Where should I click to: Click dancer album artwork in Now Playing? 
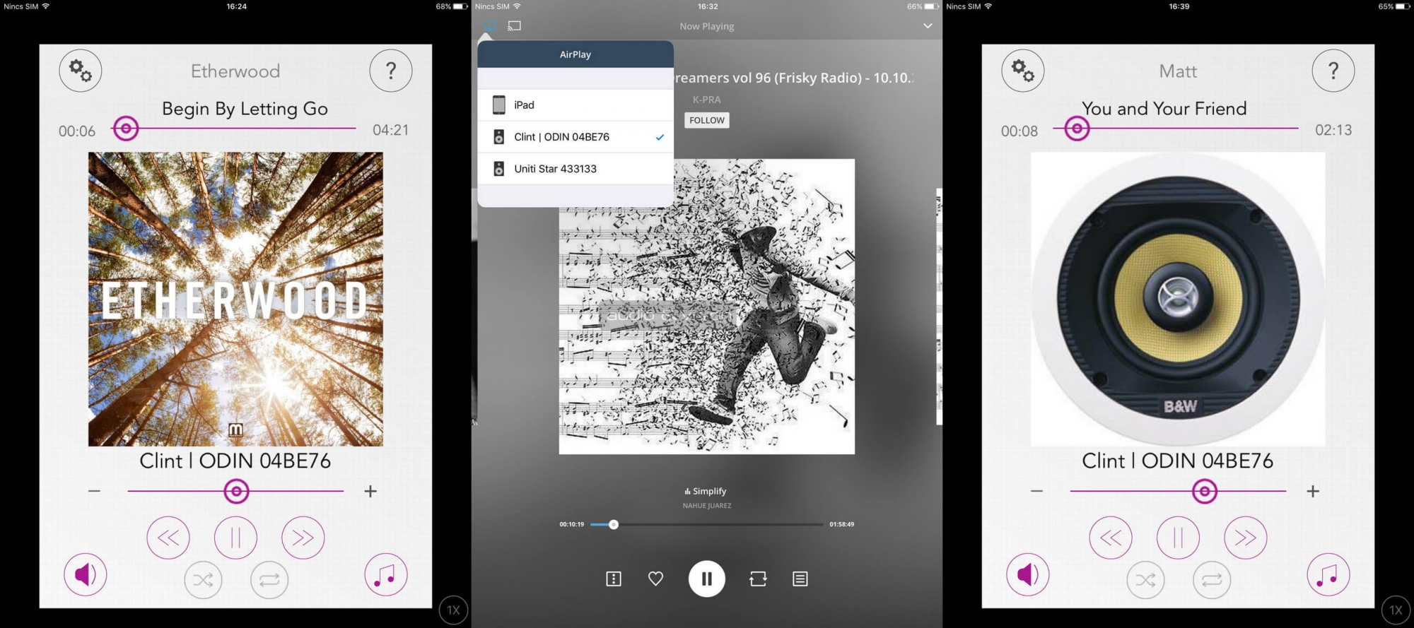707,307
